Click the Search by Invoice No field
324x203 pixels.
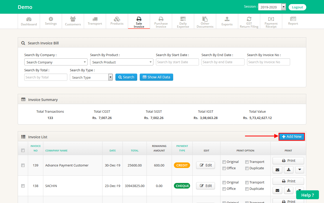268,62
